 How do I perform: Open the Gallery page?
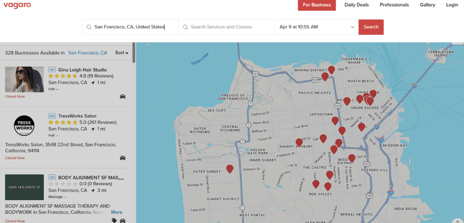point(427,5)
